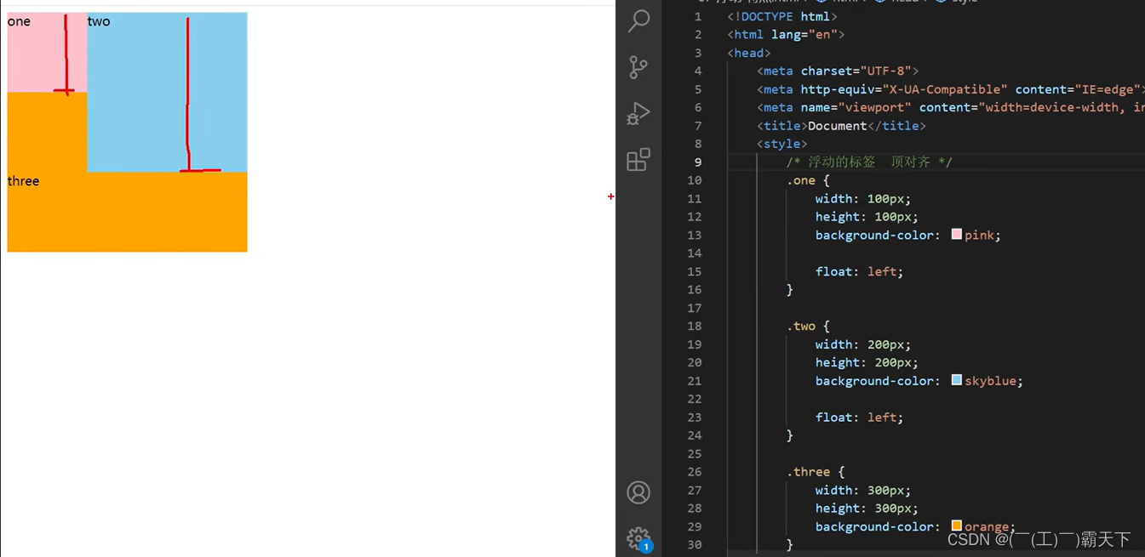
Task: Click the <title>Document</title> line
Action: (841, 126)
